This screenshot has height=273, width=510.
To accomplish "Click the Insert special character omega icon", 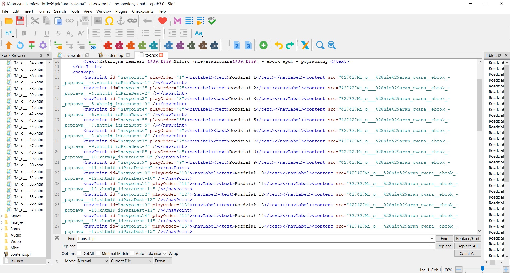I will [x=109, y=21].
